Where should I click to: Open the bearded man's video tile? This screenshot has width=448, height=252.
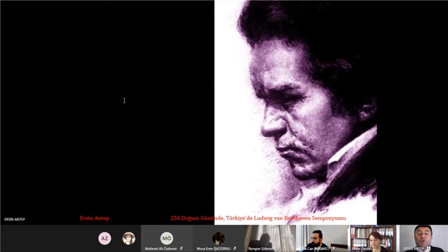click(x=322, y=238)
